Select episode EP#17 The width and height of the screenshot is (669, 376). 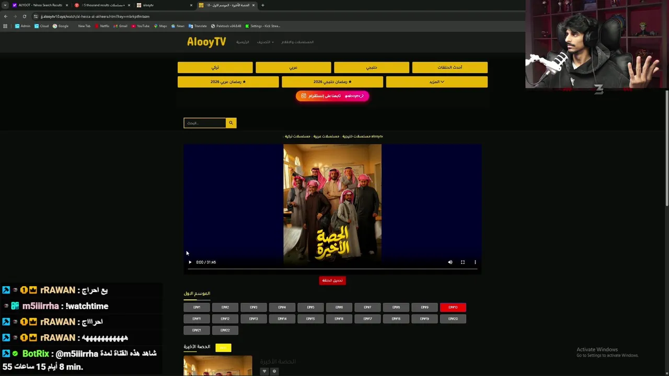pyautogui.click(x=367, y=319)
